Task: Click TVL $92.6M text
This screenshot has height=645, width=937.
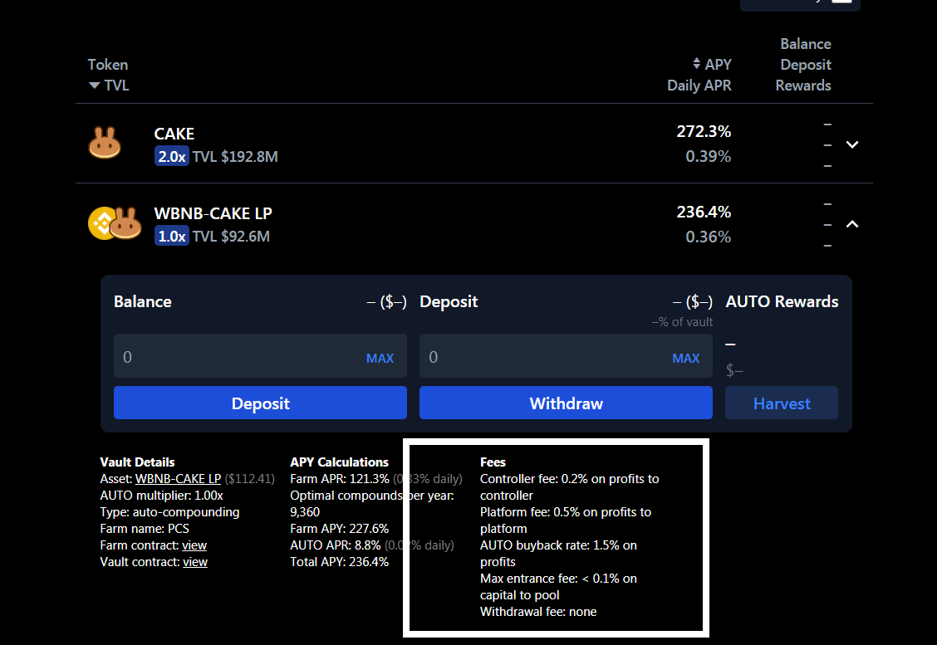Action: tap(231, 237)
